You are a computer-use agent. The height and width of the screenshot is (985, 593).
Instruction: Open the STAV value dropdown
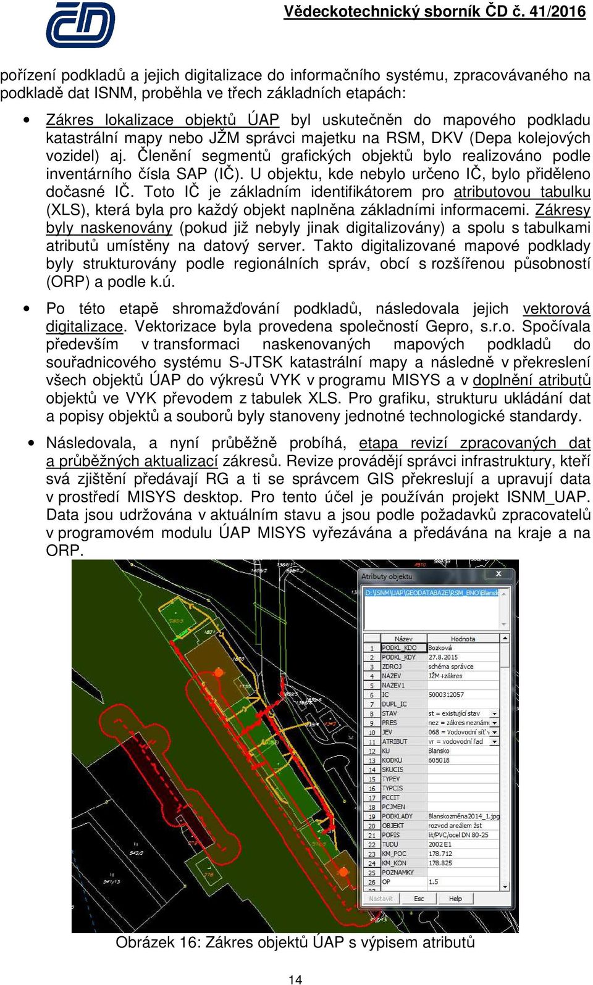495,713
